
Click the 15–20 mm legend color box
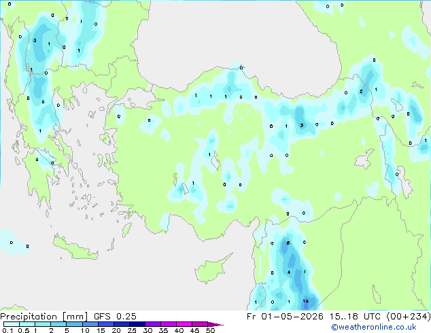pyautogui.click(x=106, y=324)
